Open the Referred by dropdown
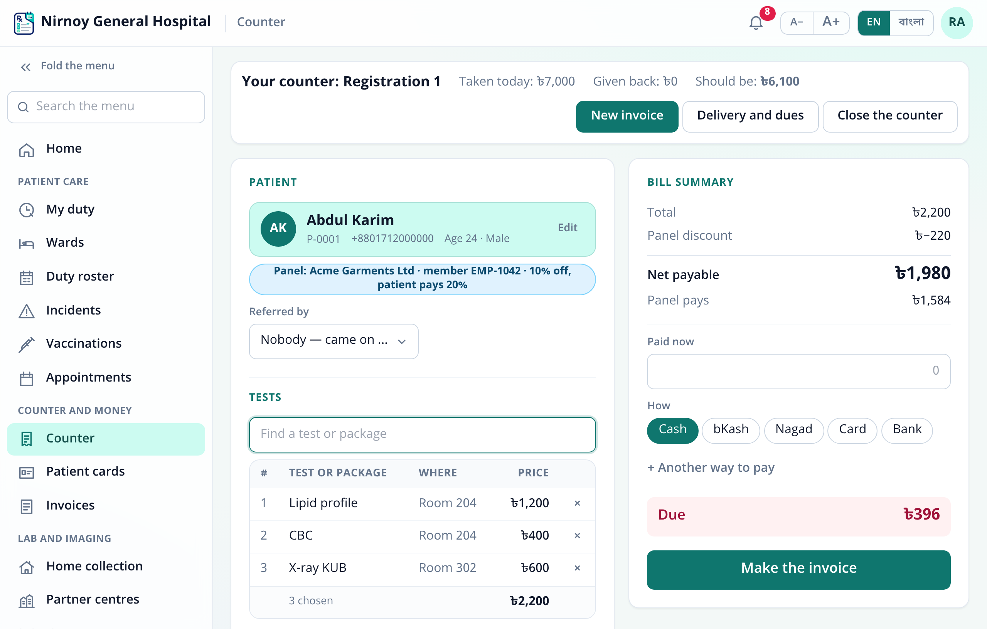This screenshot has width=987, height=629. coord(333,341)
